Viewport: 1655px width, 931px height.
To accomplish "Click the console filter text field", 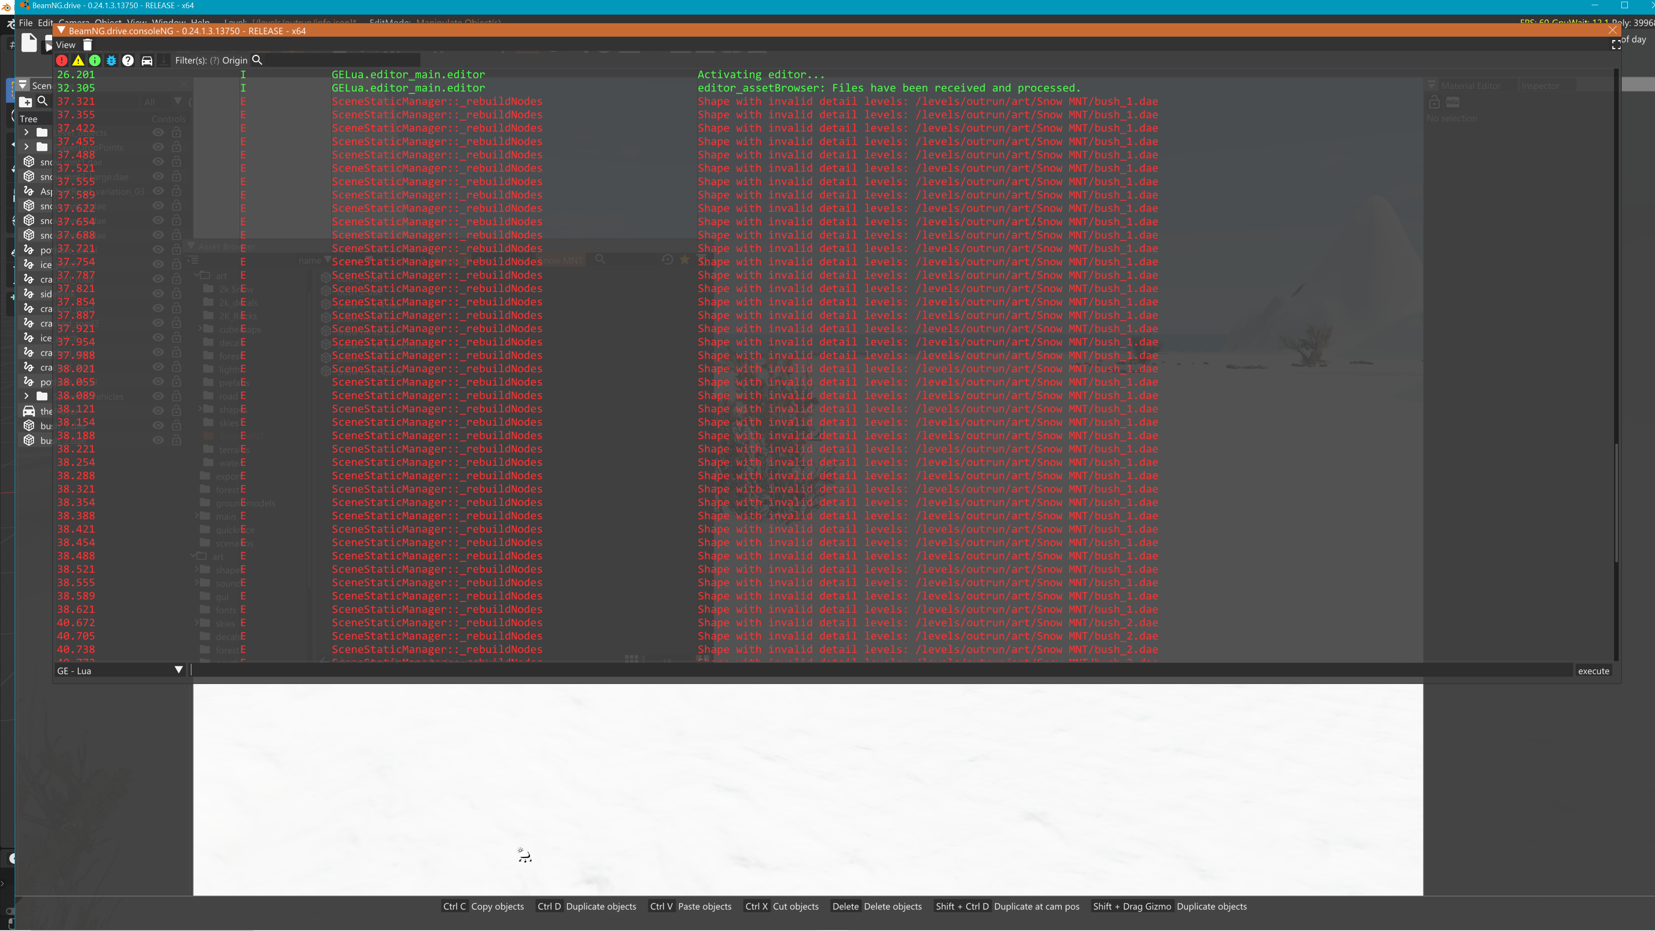I will tap(342, 60).
